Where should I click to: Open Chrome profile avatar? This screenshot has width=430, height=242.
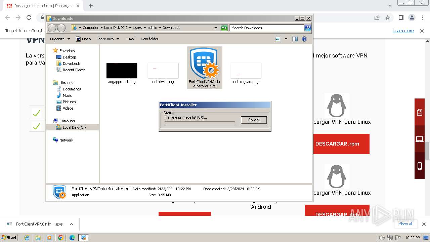coord(412,17)
